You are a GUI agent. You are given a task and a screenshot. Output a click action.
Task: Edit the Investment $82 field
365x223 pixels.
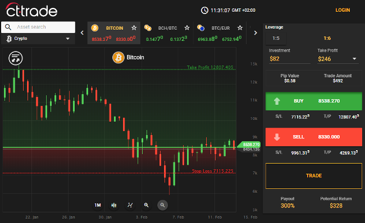tap(290, 59)
